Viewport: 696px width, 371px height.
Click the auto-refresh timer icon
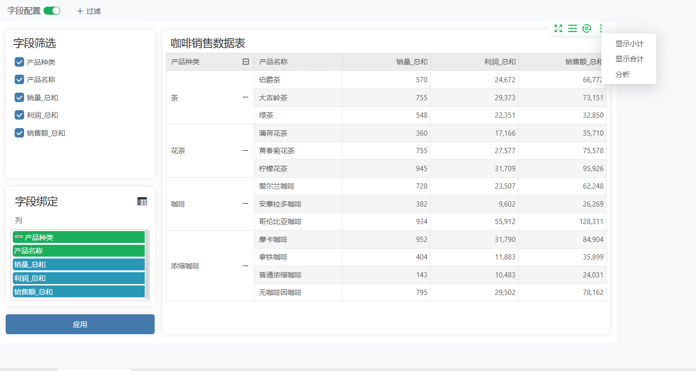(587, 28)
